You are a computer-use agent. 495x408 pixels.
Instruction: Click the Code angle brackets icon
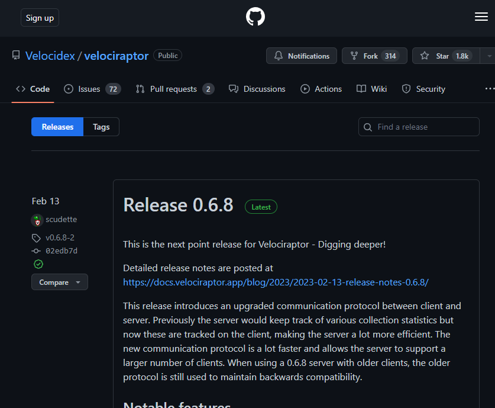click(x=21, y=89)
